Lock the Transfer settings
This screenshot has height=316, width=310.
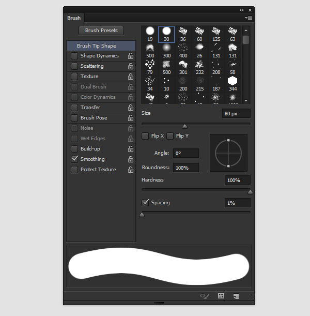[131, 108]
